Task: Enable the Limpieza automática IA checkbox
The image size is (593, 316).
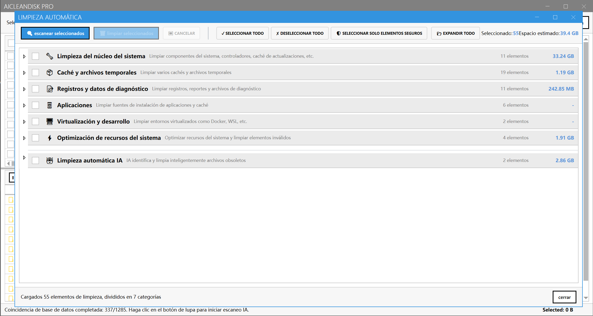Action: coord(35,160)
